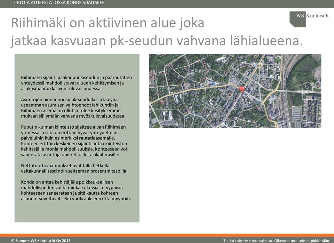Click paragraph starting 'Asuntojen hinnannousu pk-seudulla'

pyautogui.click(x=73, y=108)
